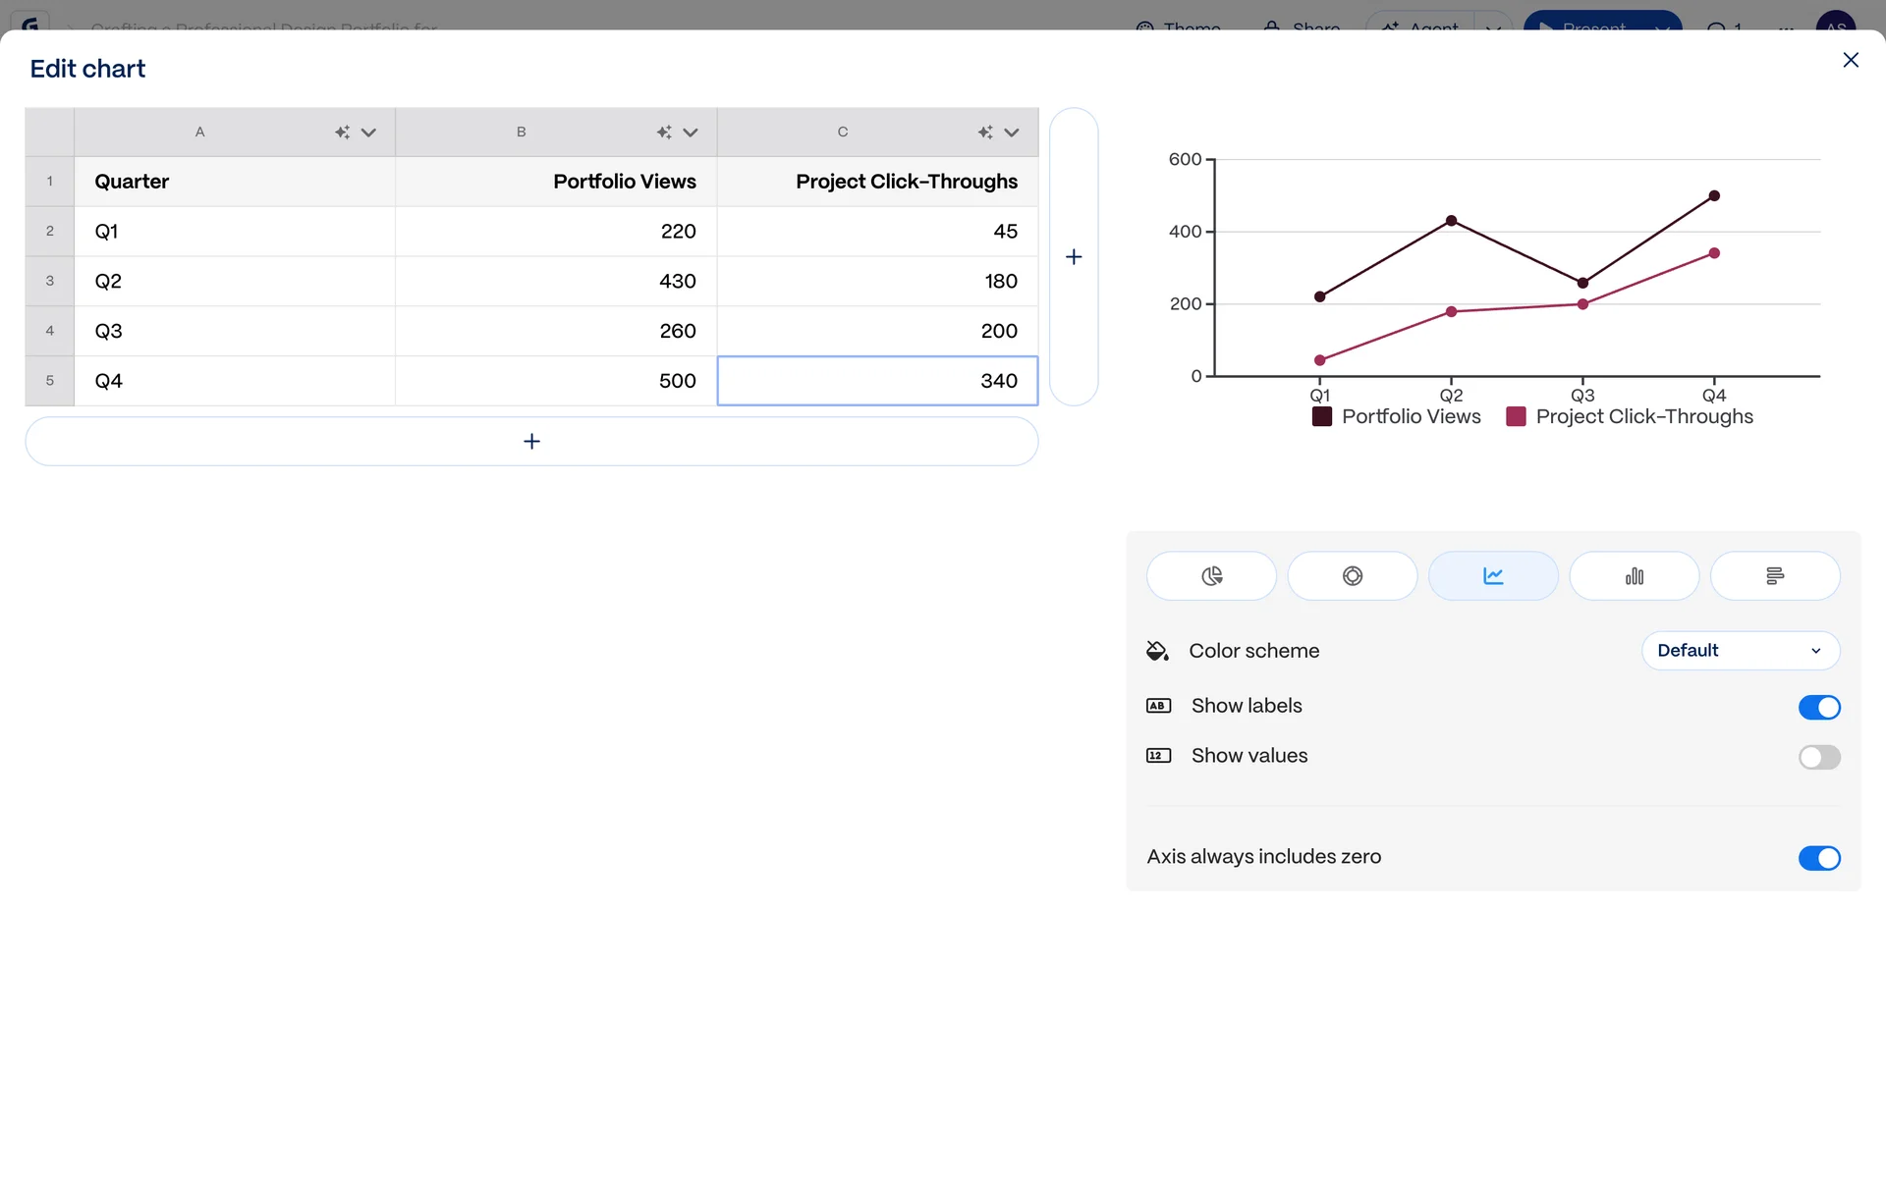The width and height of the screenshot is (1886, 1178).
Task: Click the AI sparkle icon in column A
Action: (x=342, y=133)
